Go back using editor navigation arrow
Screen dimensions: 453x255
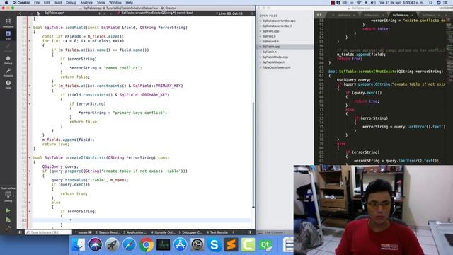(x=20, y=13)
